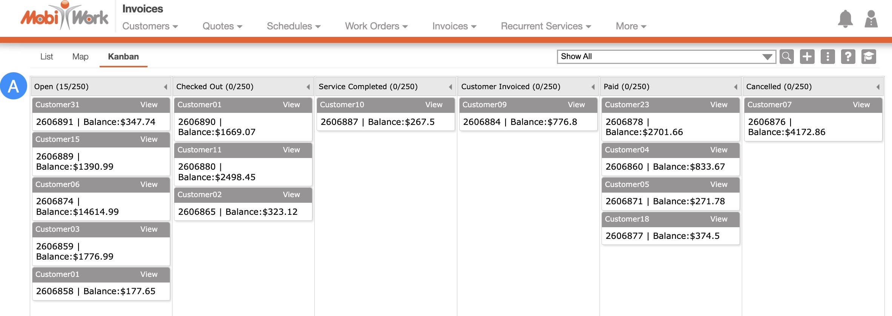Click the plus icon to add invoice
Viewport: 892px width, 316px height.
(807, 57)
